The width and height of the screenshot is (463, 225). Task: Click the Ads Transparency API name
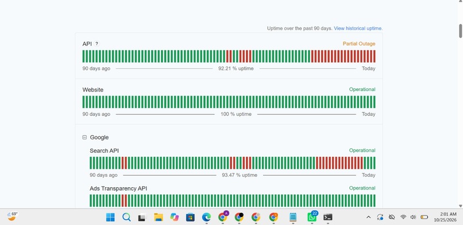118,188
